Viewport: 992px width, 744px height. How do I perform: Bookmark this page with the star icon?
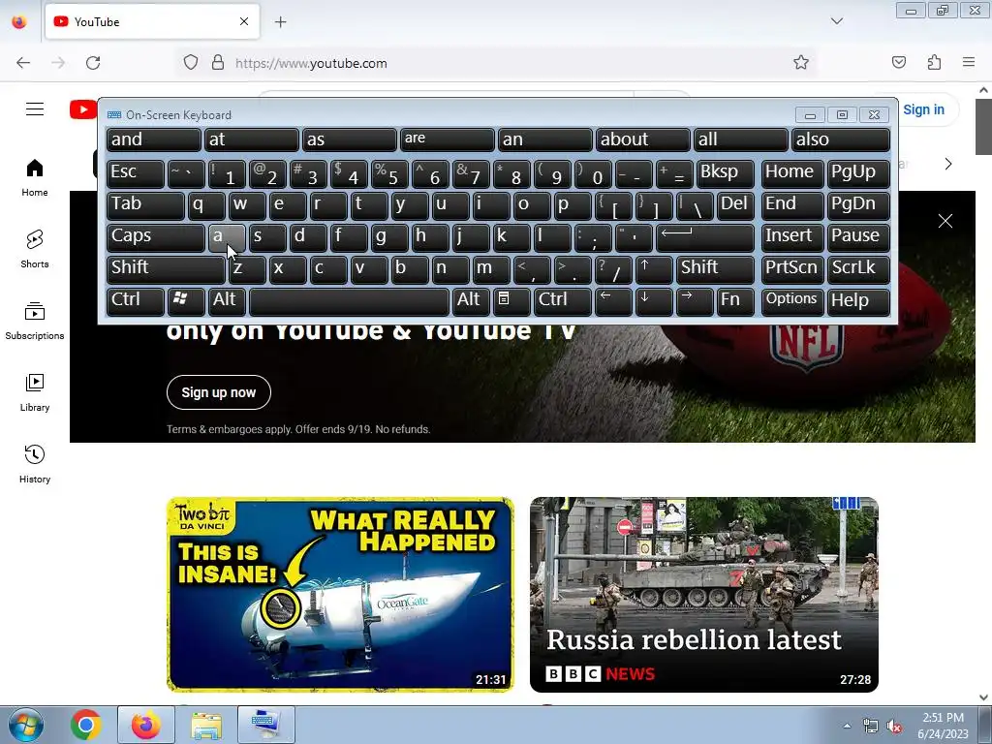tap(801, 62)
